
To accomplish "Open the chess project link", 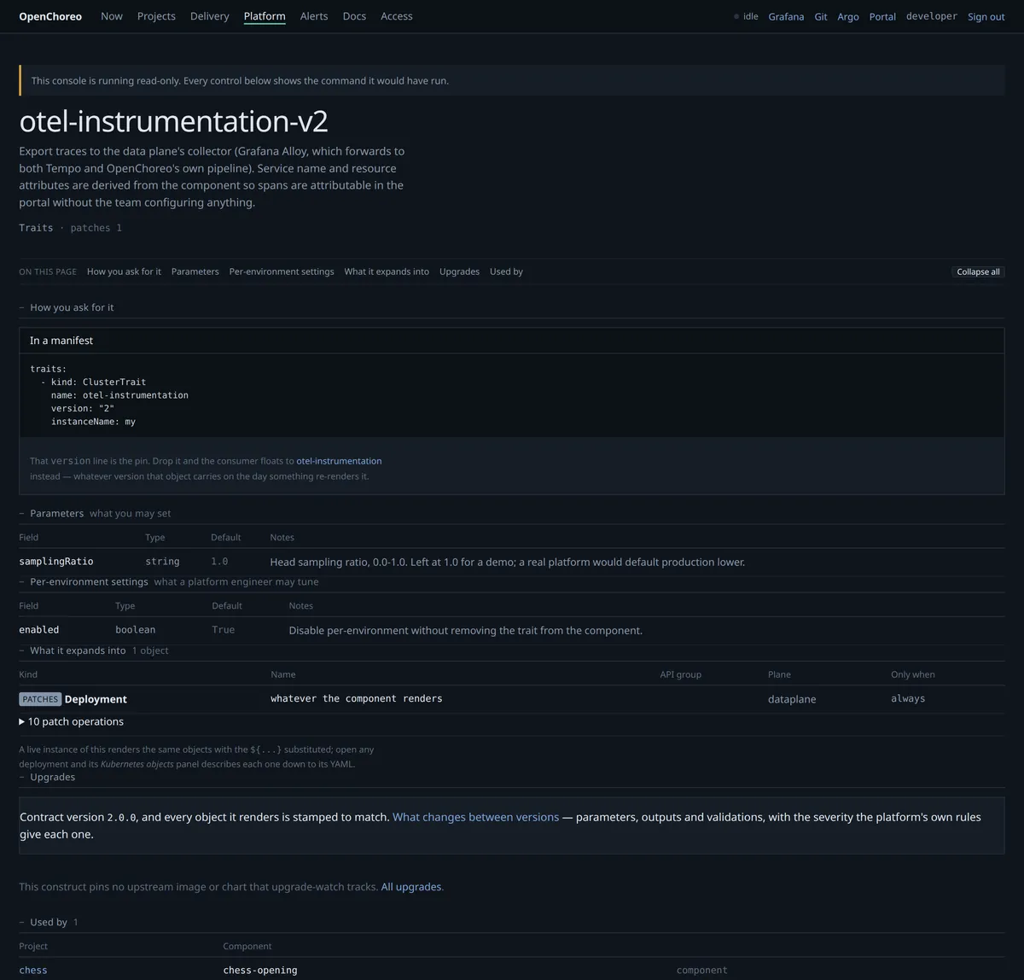I will click(33, 971).
